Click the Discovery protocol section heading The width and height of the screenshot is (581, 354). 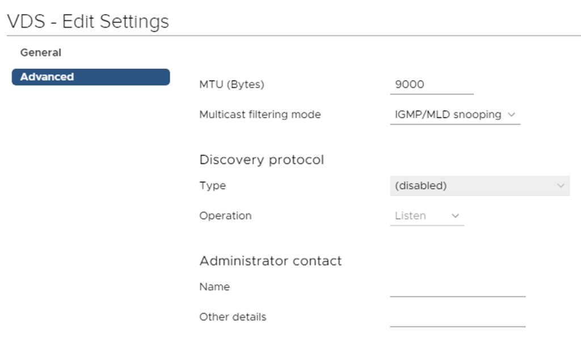[x=262, y=160]
